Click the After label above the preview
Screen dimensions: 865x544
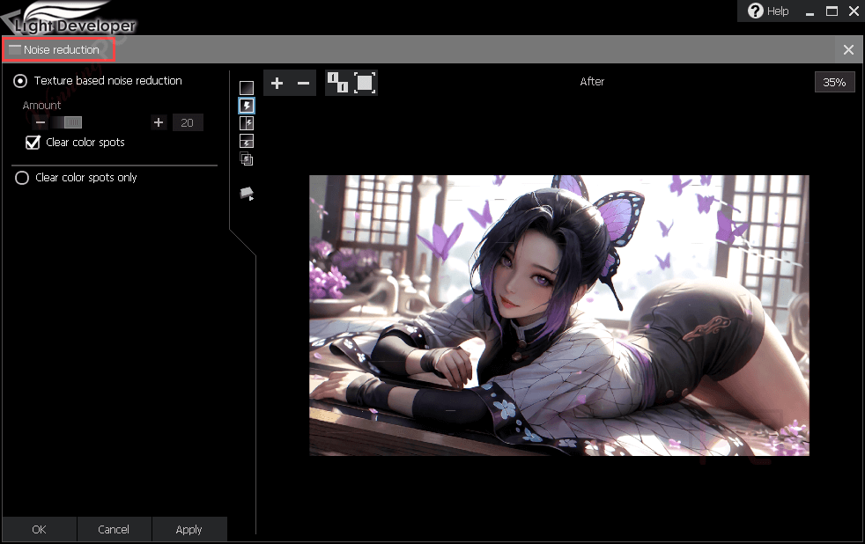coord(592,82)
